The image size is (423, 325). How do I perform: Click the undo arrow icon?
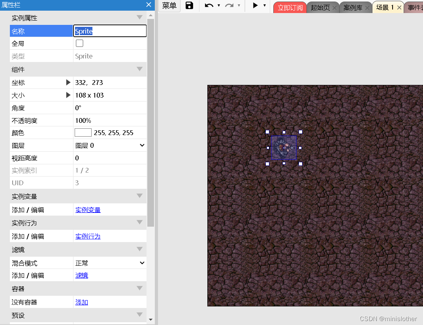(209, 6)
